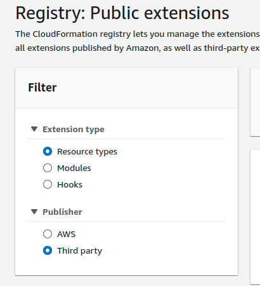This screenshot has height=286, width=260.
Task: Click the AWS label text
Action: tap(67, 234)
